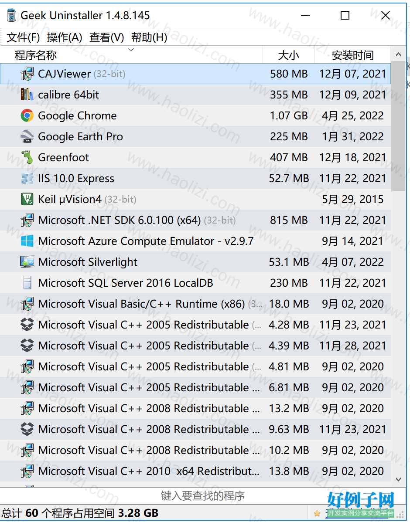Viewport: 410px width, 522px height.
Task: Click icon of Visual C++ 2008 row sized 9.63 MB
Action: 27,429
